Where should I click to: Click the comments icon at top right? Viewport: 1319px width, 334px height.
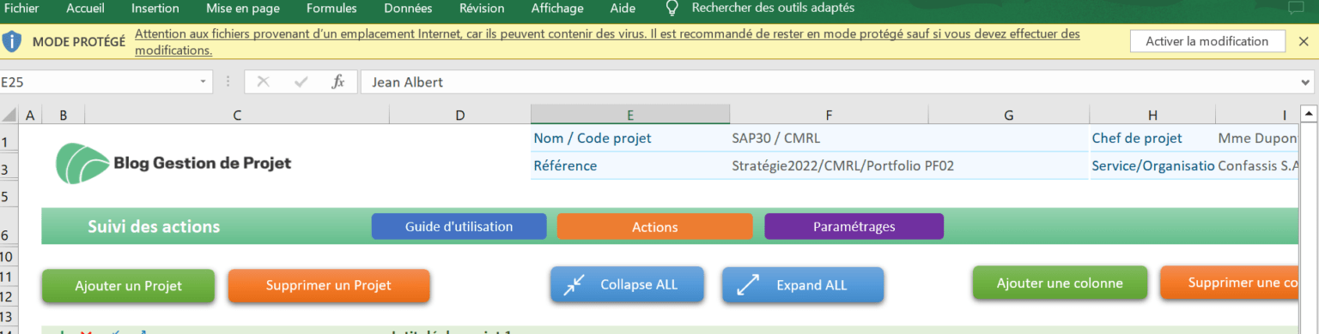pos(1296,9)
